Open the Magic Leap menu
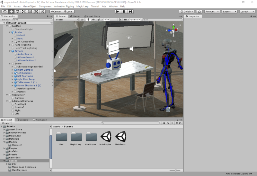Screen dimensions: 257x176 pos(82,6)
